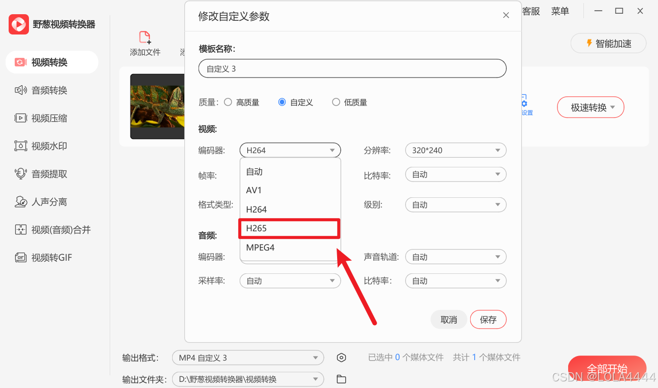Choose H264 from the encoder list
The image size is (658, 388).
[x=290, y=209]
